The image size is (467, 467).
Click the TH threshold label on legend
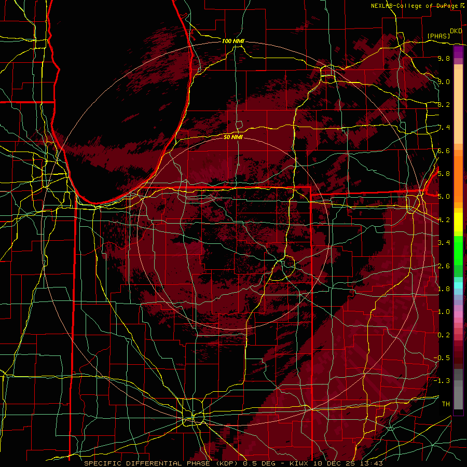[x=446, y=404]
